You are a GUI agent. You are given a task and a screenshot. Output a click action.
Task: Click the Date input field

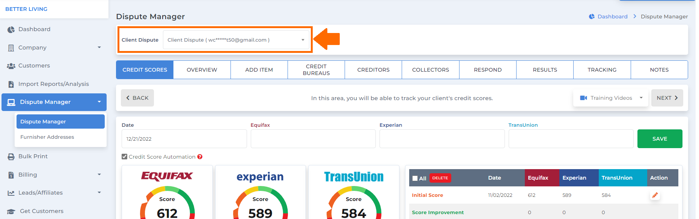click(184, 139)
